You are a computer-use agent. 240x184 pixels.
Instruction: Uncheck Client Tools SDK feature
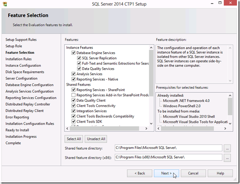(x=74, y=121)
